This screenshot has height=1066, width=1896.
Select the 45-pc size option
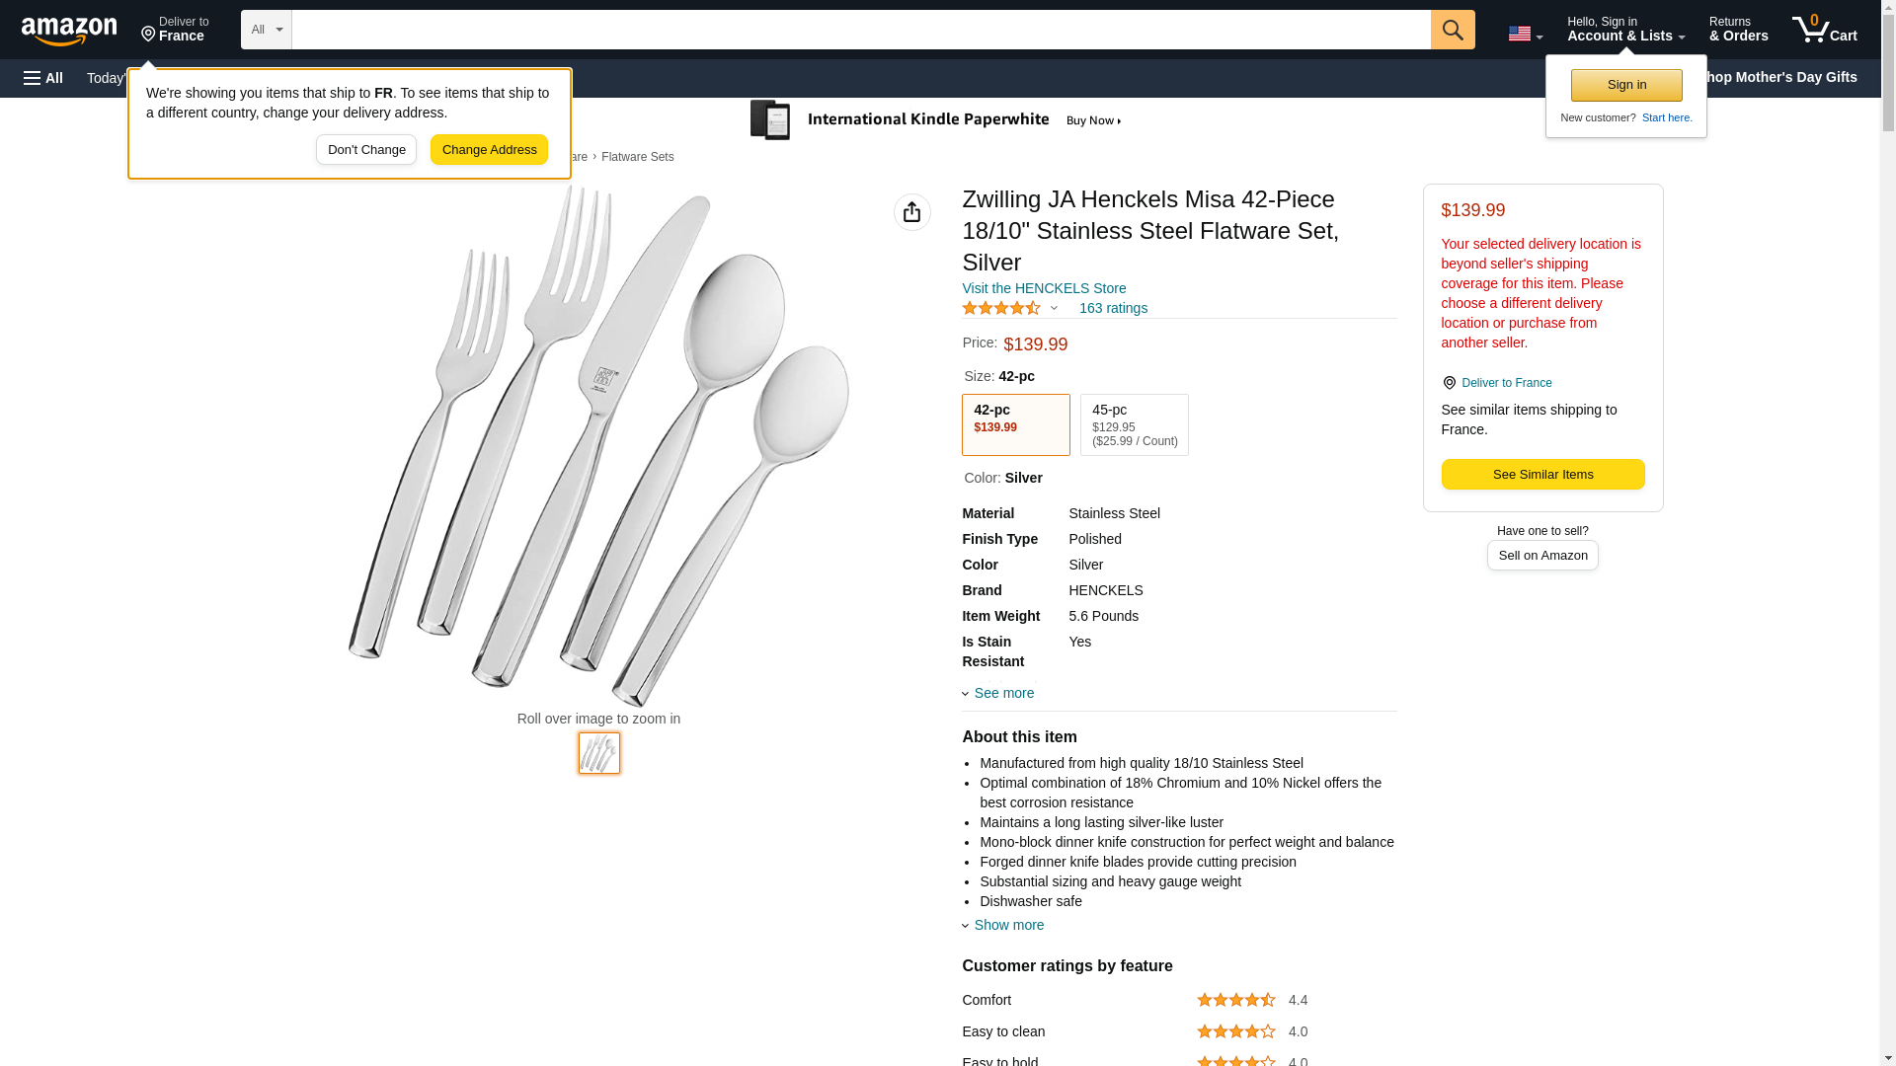pyautogui.click(x=1134, y=424)
